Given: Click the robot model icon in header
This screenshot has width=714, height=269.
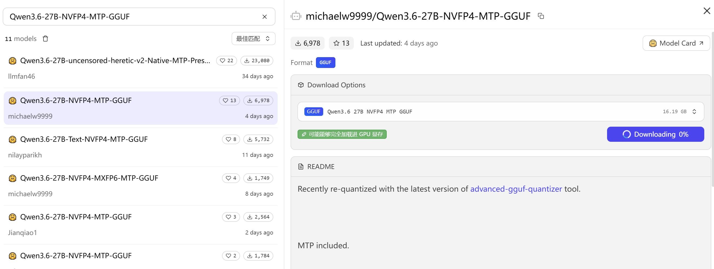Looking at the screenshot, I should pos(296,16).
